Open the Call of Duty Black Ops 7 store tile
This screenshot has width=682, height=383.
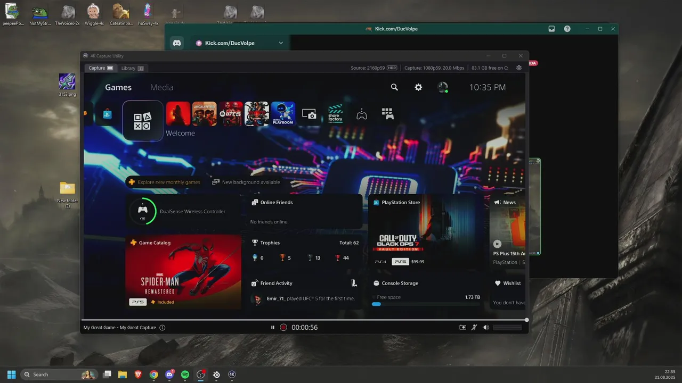[x=426, y=232]
